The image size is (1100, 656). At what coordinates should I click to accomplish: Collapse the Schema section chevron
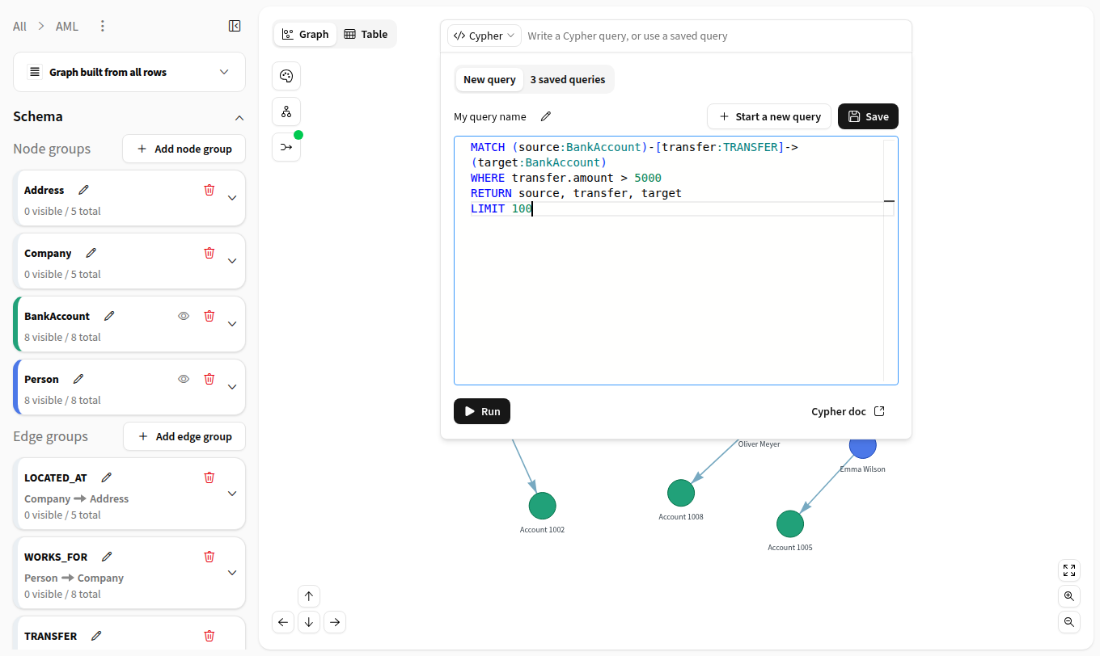(x=239, y=117)
